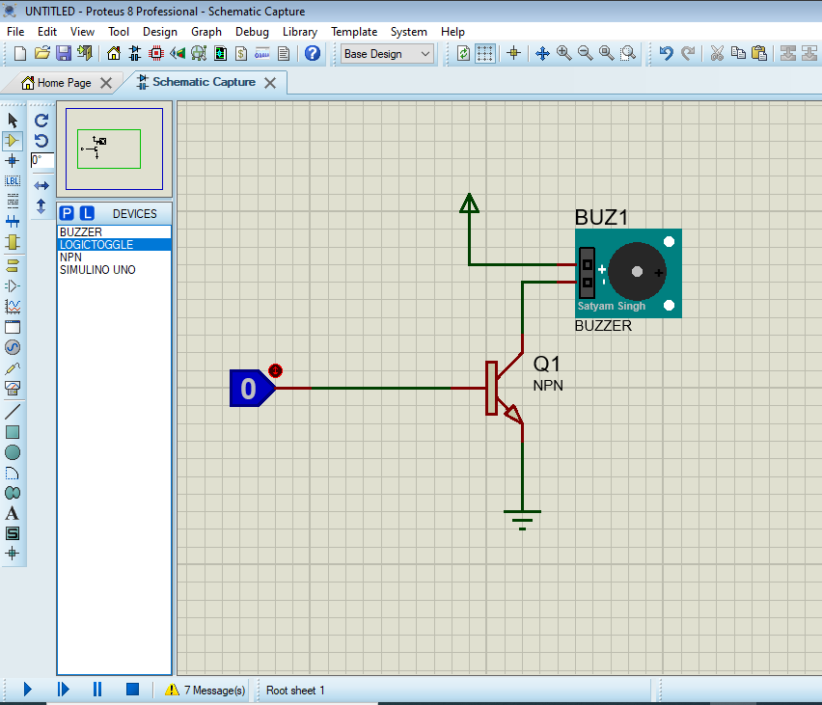This screenshot has height=705, width=822.
Task: Open the Base Design dropdown
Action: click(x=425, y=54)
